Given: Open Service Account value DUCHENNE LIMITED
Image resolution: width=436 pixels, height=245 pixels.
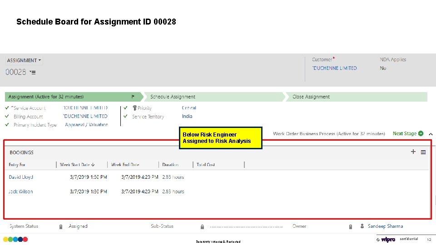Looking at the screenshot, I should pyautogui.click(x=85, y=108).
